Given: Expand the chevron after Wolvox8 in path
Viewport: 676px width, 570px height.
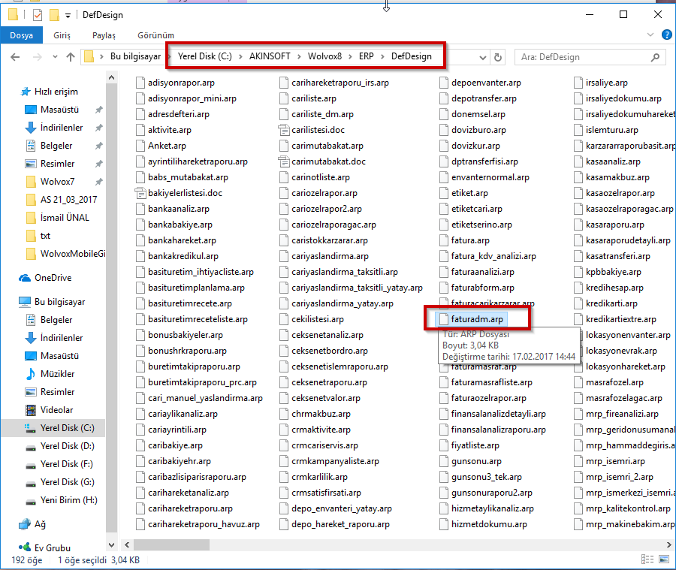Looking at the screenshot, I should point(350,56).
